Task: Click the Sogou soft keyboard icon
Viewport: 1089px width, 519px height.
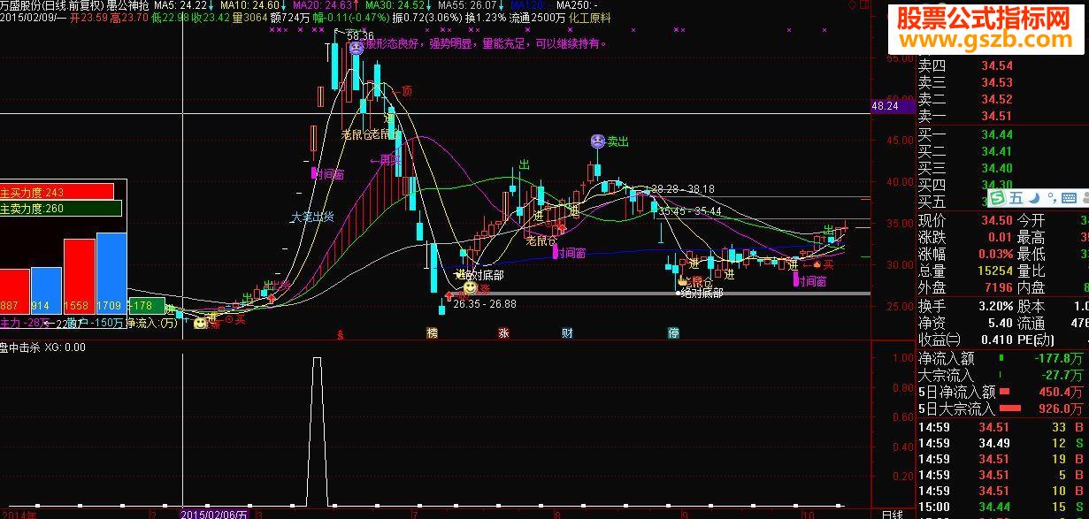Action: tap(1069, 198)
